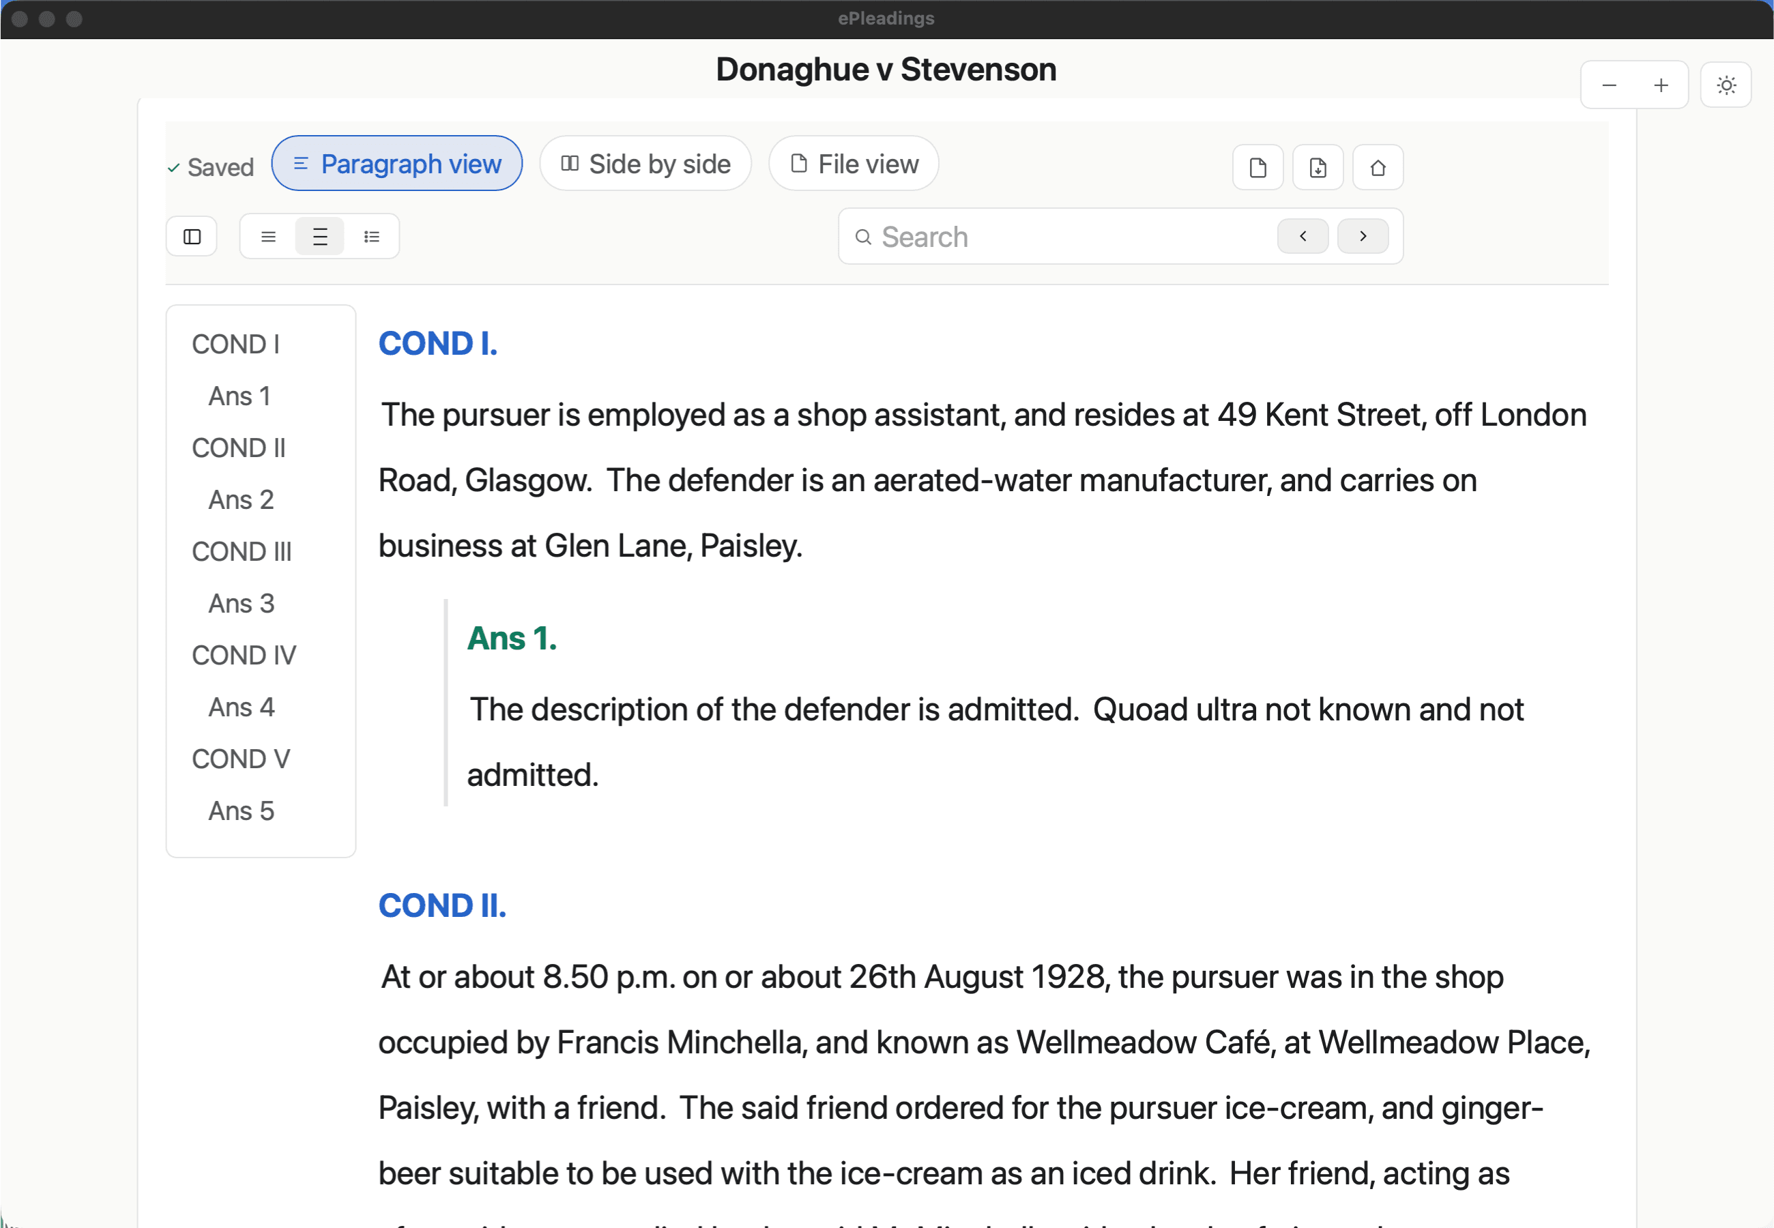Increase zoom with plus button
Viewport: 1774px width, 1228px height.
1661,85
